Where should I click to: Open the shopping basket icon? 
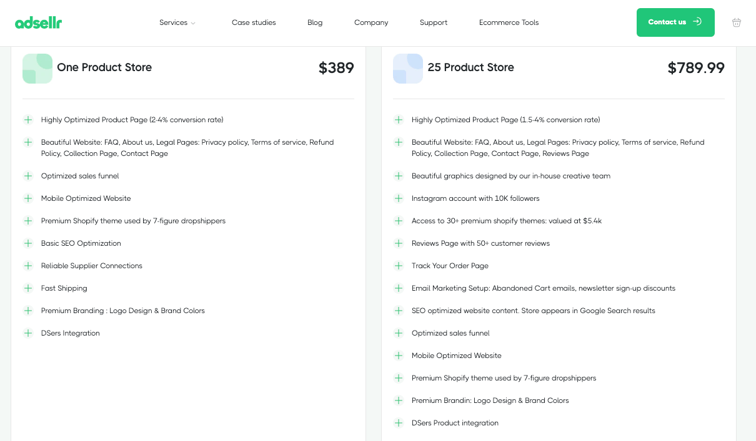(737, 22)
